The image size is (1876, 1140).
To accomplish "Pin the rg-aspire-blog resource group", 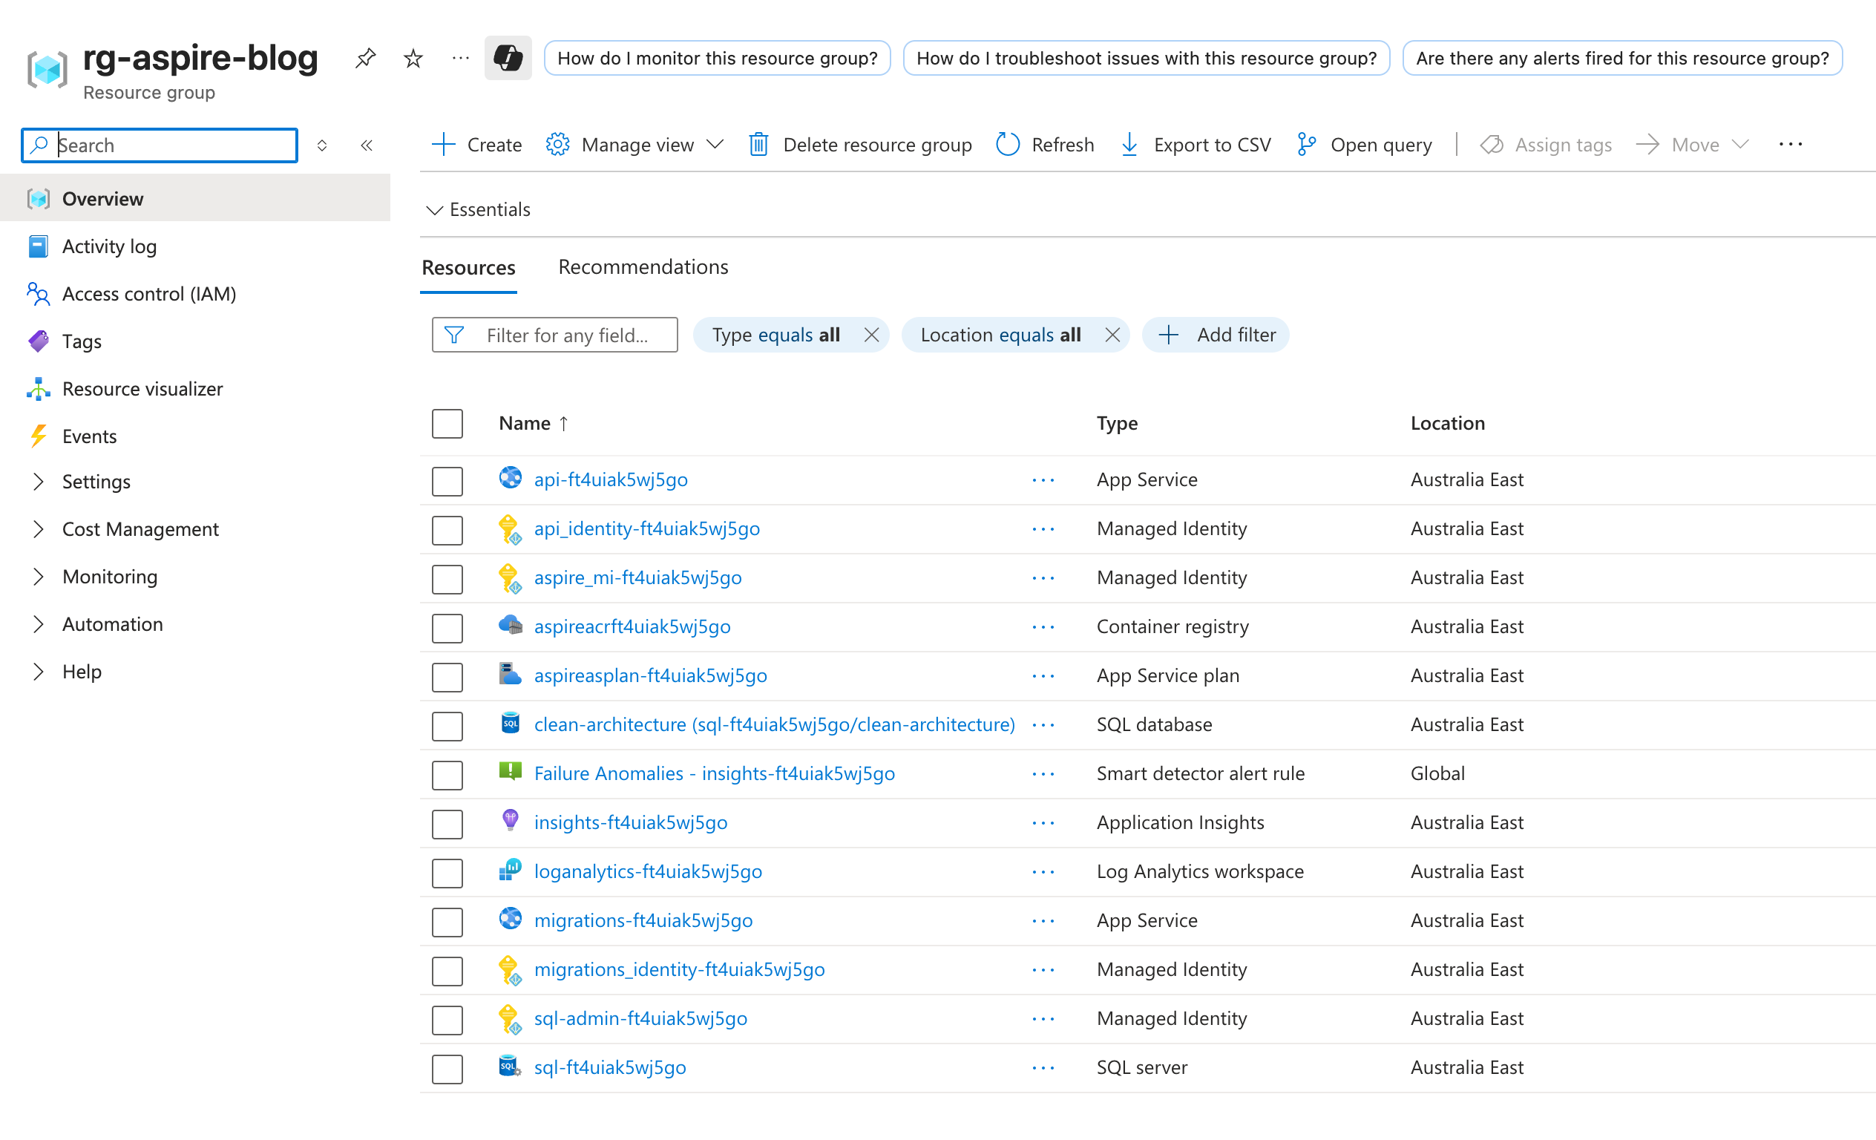I will [365, 58].
